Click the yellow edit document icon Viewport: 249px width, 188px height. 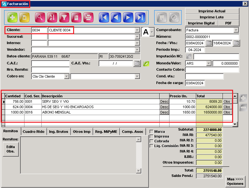[24, 17]
